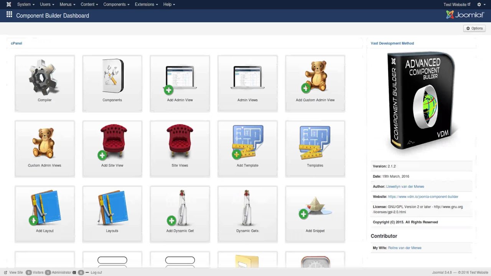
Task: Open the Menus menu
Action: tap(67, 4)
